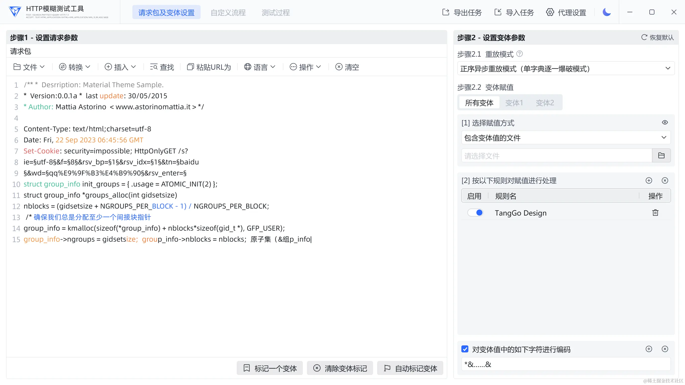685x385 pixels.
Task: Switch to the 自定义流程 tab
Action: click(228, 13)
